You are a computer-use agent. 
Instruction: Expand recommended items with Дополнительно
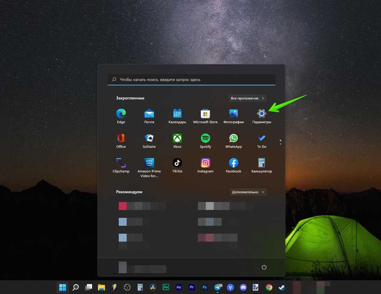[248, 192]
